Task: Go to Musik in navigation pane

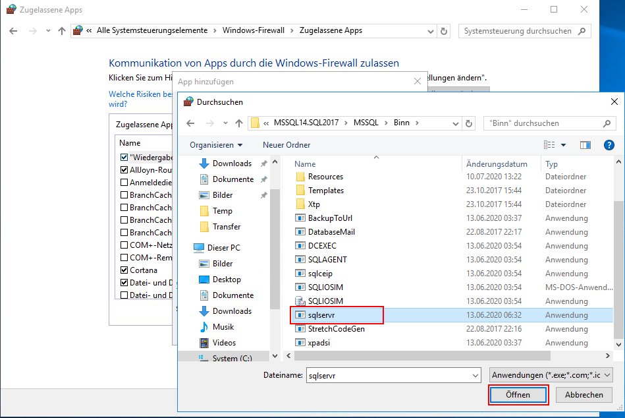Action: pos(223,327)
